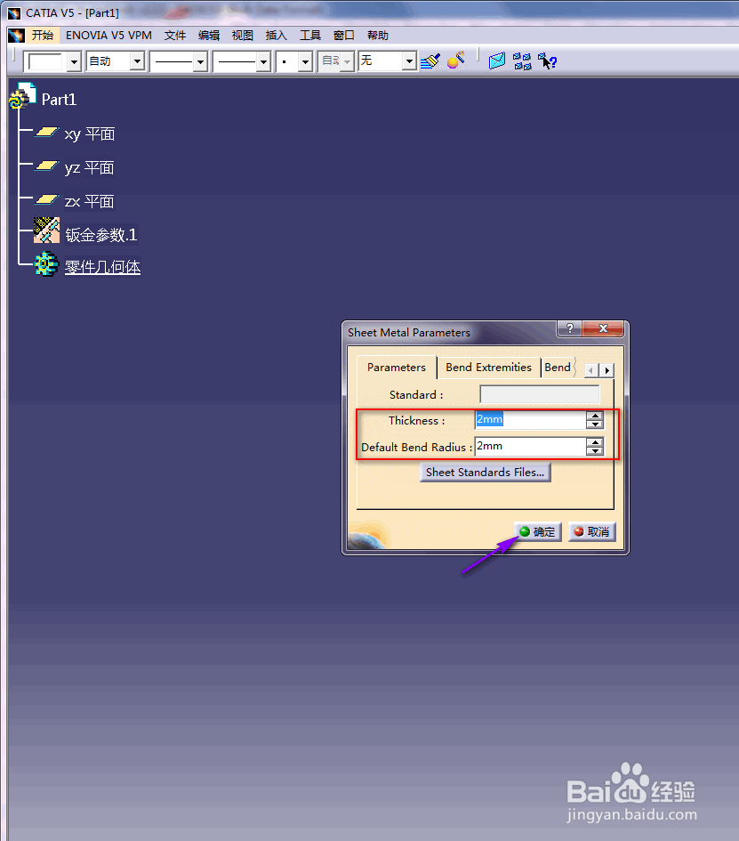Open the point symbol dropdown
Image resolution: width=739 pixels, height=841 pixels.
[x=305, y=61]
